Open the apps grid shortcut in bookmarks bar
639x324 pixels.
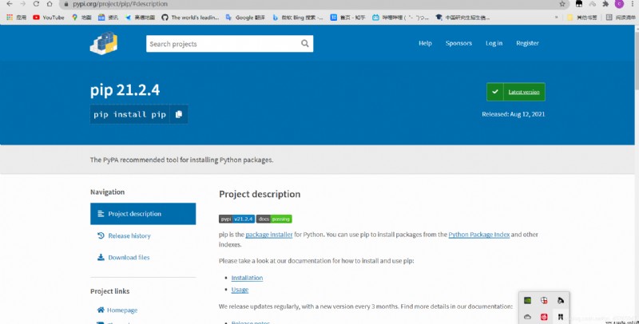point(16,18)
